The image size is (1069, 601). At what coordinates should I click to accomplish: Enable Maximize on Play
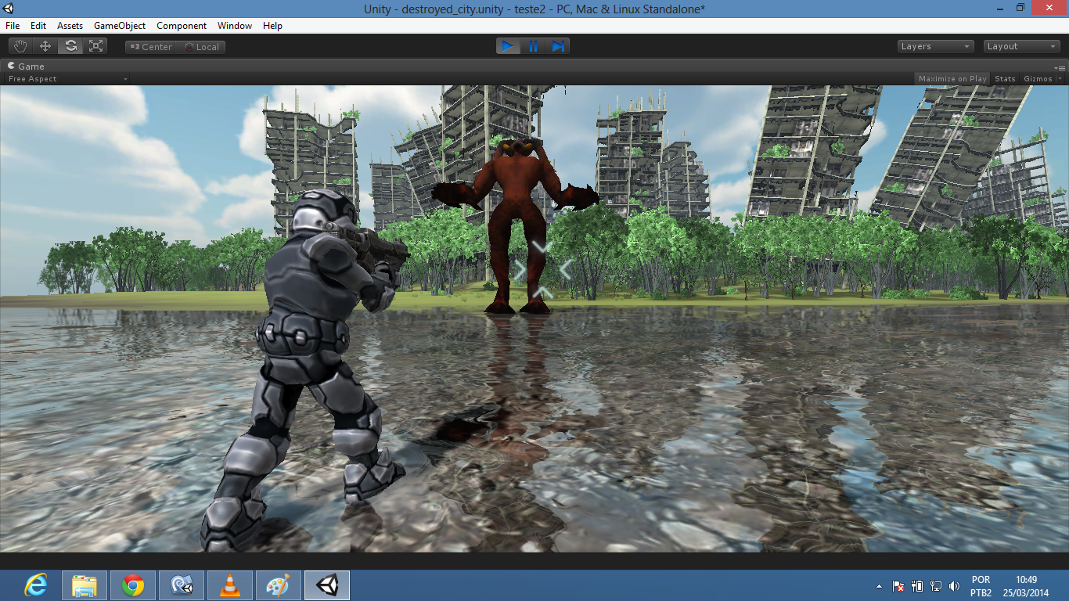point(952,79)
